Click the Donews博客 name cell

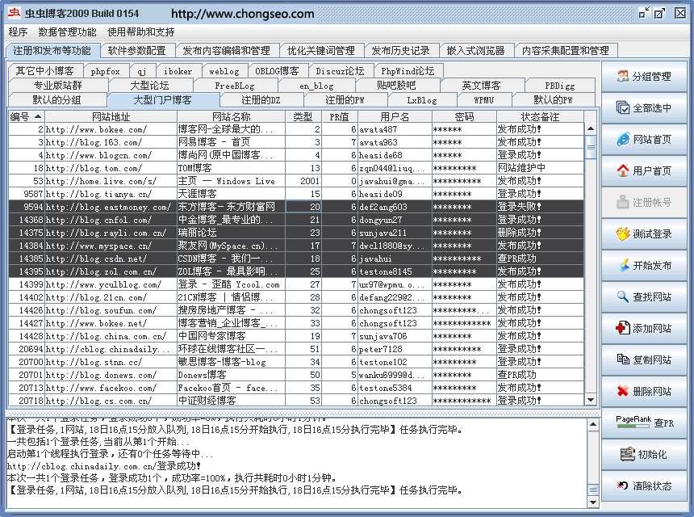(x=231, y=375)
